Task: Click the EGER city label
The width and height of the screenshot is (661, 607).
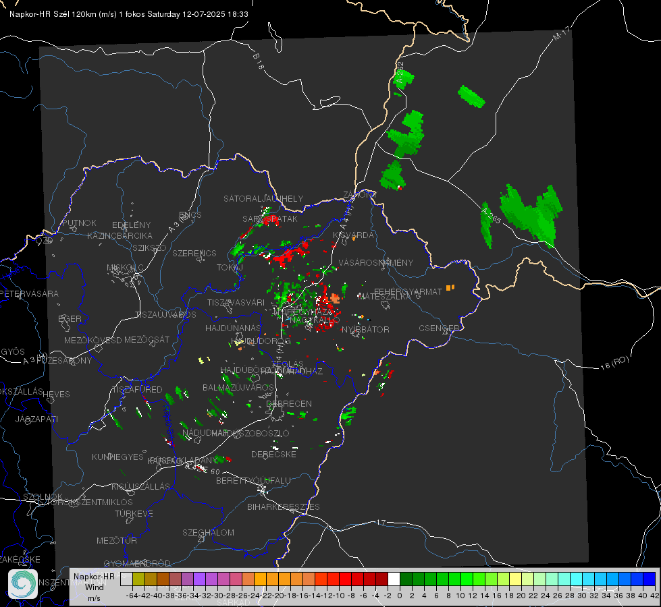Action: tap(70, 319)
